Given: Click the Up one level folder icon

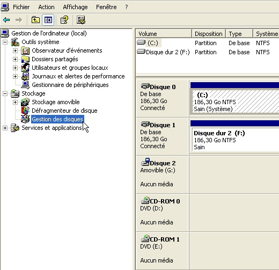Looking at the screenshot, I should (x=35, y=20).
